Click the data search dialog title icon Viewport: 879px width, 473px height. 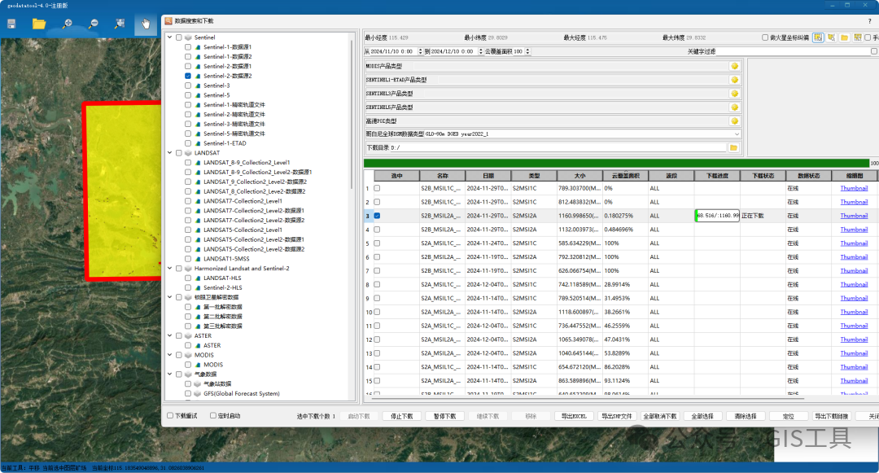pyautogui.click(x=168, y=20)
